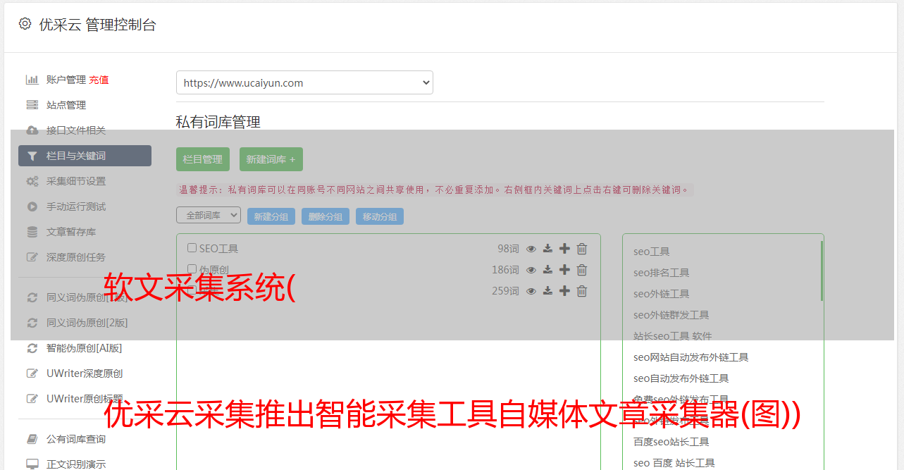The image size is (904, 470).
Task: Download the 186词 library keywords
Action: pyautogui.click(x=547, y=270)
